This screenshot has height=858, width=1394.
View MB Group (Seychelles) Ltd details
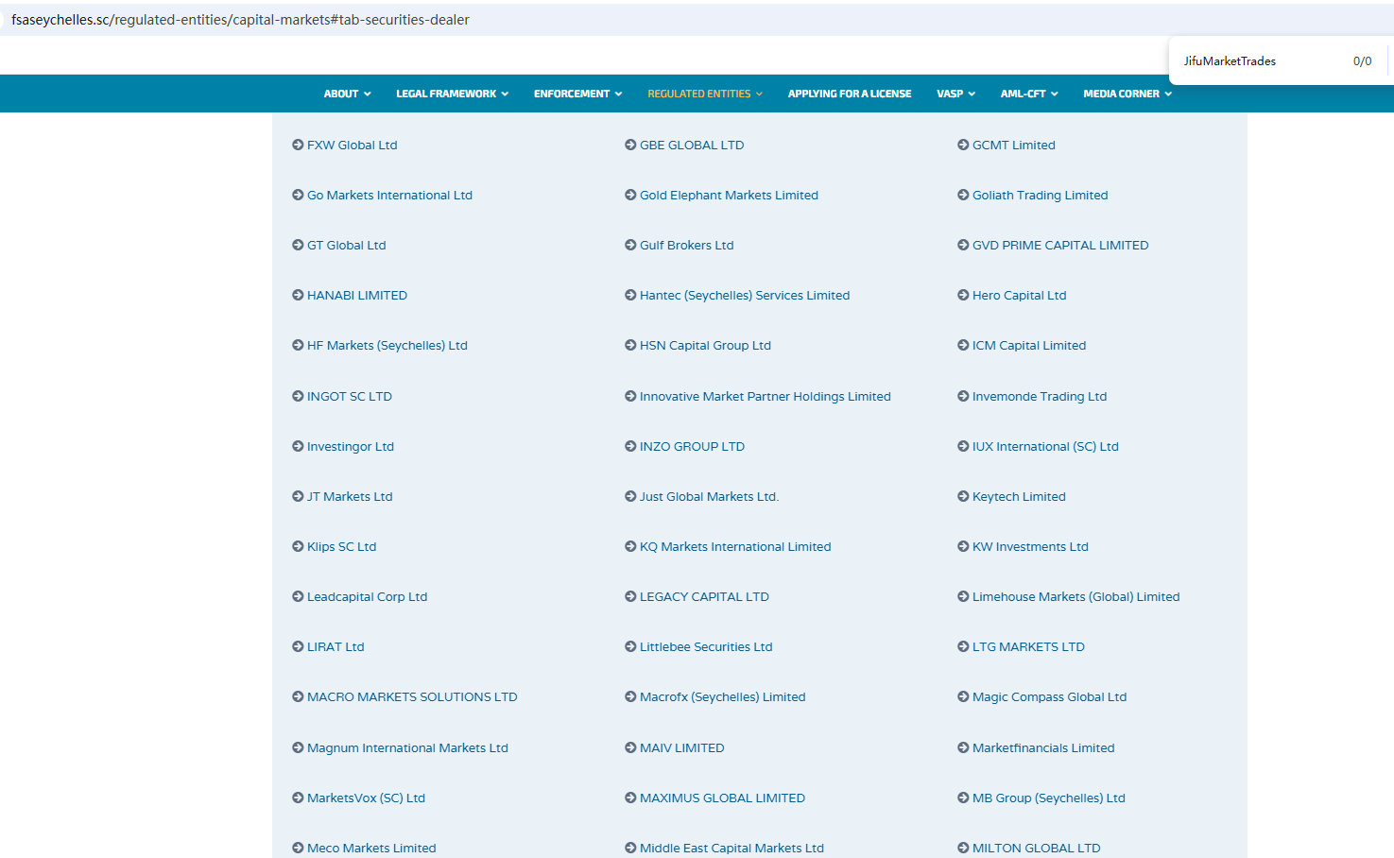pos(1048,798)
